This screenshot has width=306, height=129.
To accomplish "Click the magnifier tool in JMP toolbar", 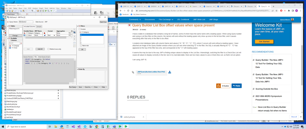I will pos(33,11).
